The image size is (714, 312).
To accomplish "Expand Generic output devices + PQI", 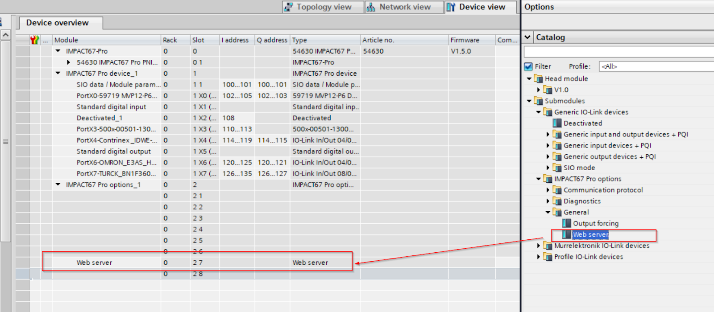I will [548, 157].
